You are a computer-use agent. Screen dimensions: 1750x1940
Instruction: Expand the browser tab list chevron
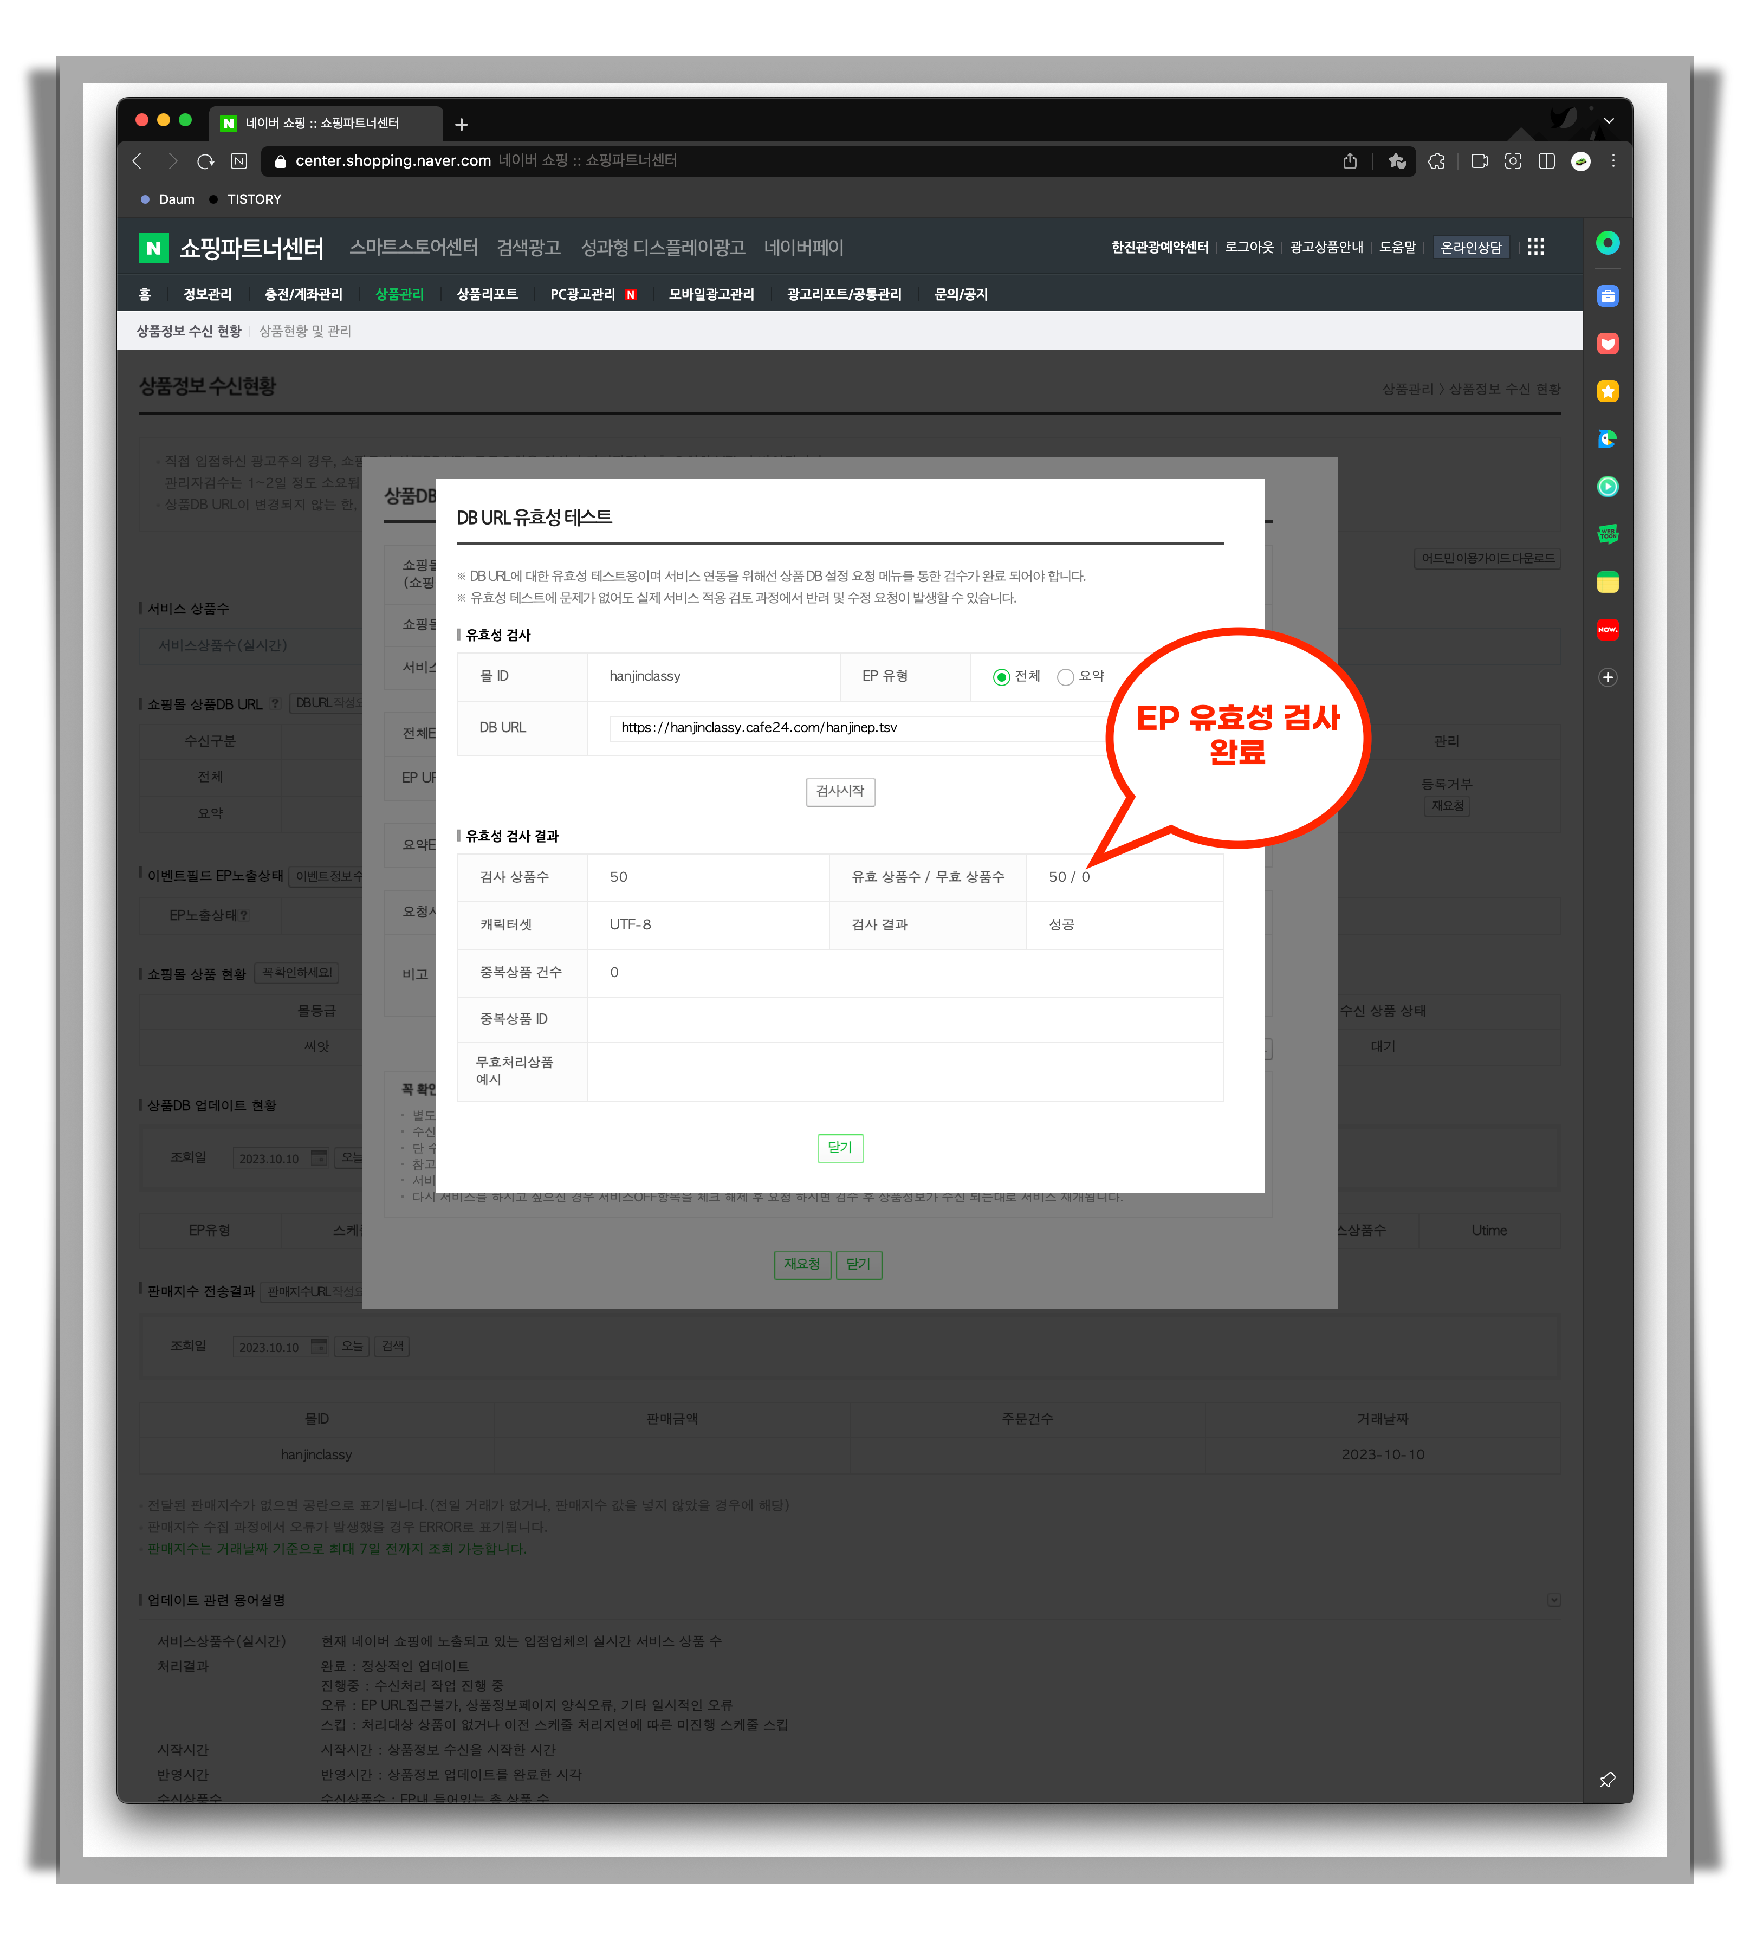click(x=1609, y=121)
